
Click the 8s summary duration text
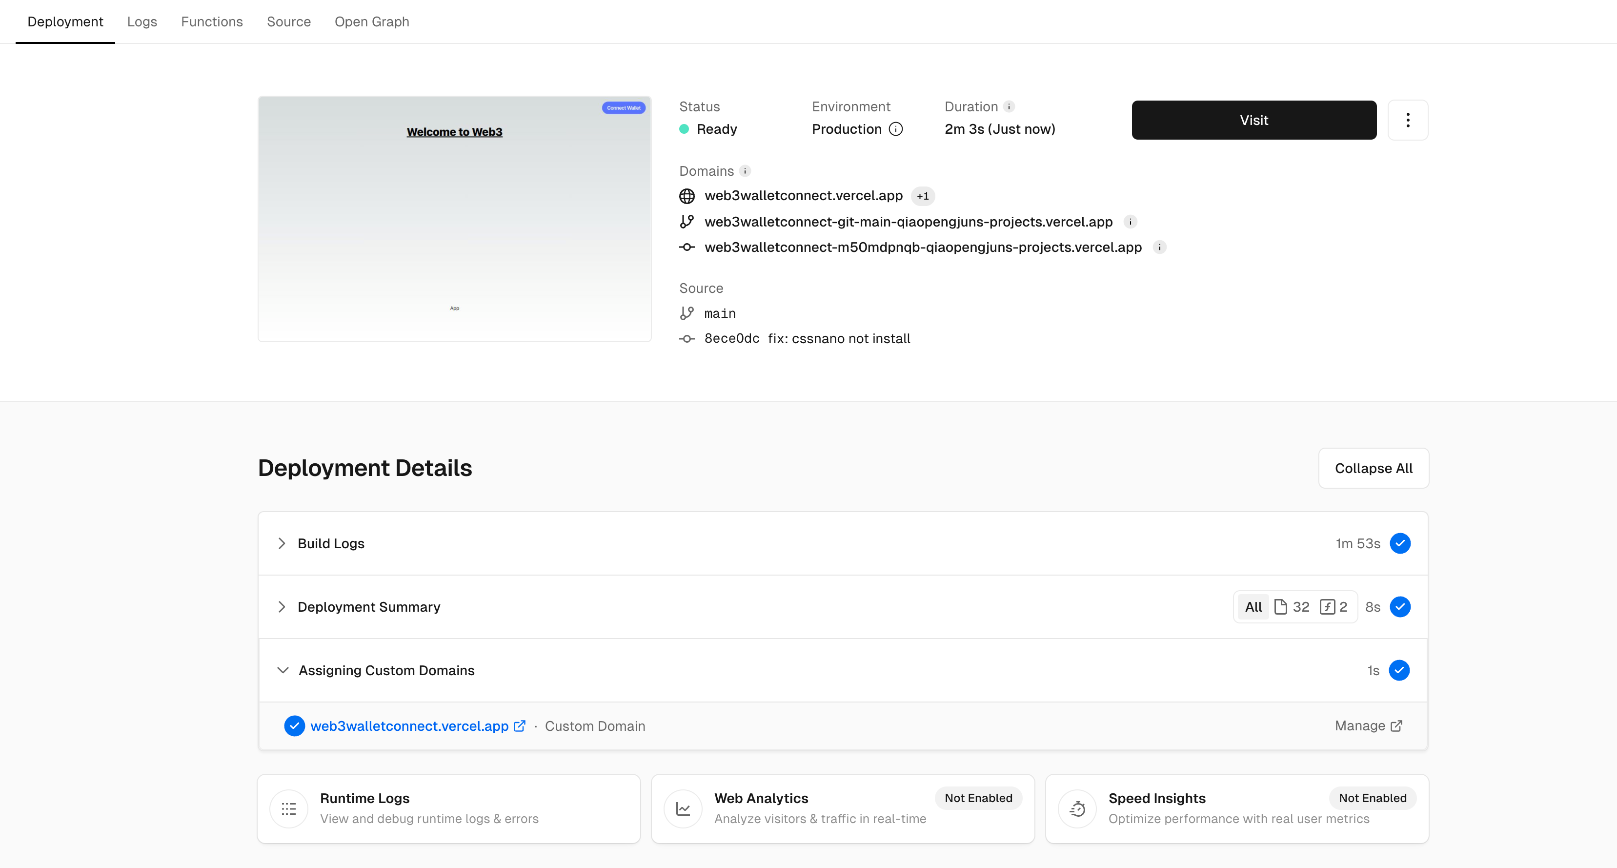click(x=1373, y=607)
